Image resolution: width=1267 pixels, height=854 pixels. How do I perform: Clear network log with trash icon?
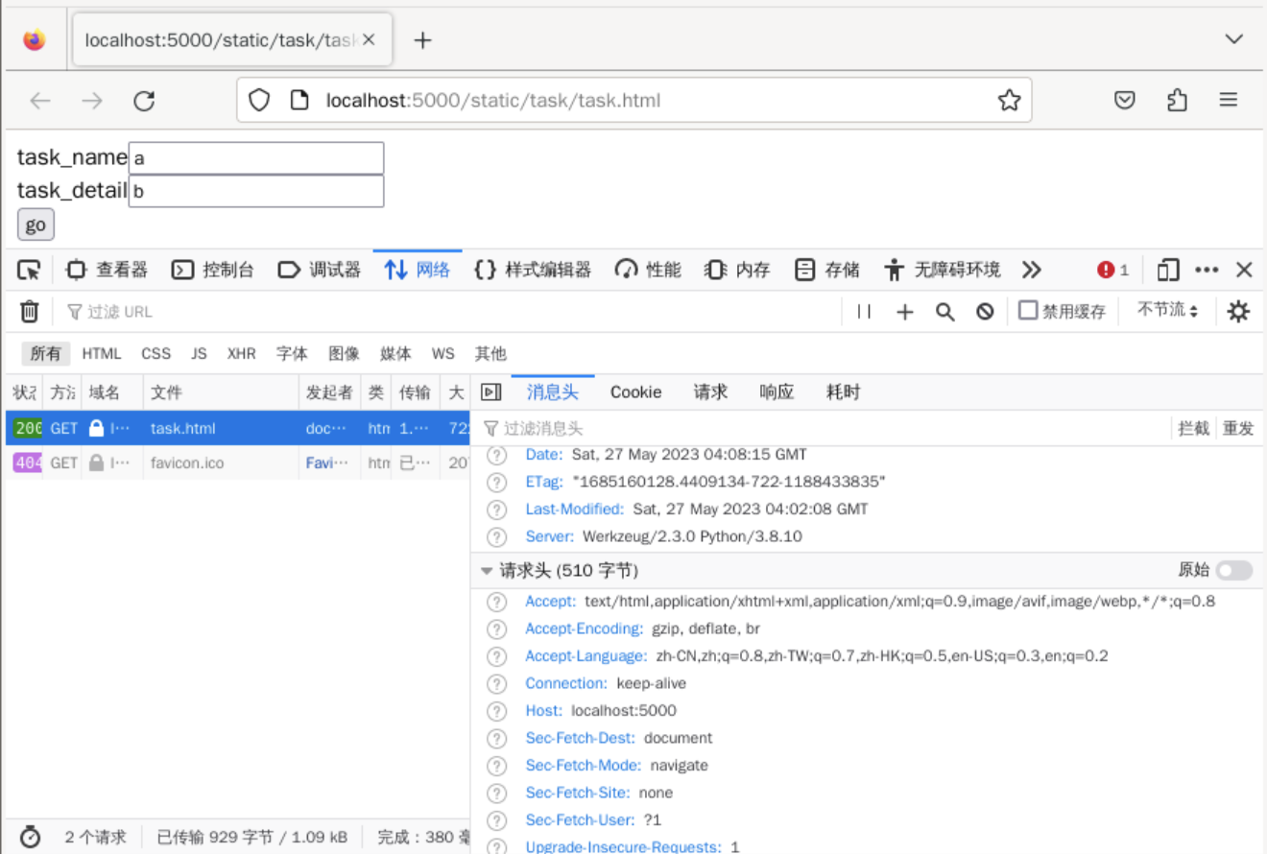click(x=30, y=311)
